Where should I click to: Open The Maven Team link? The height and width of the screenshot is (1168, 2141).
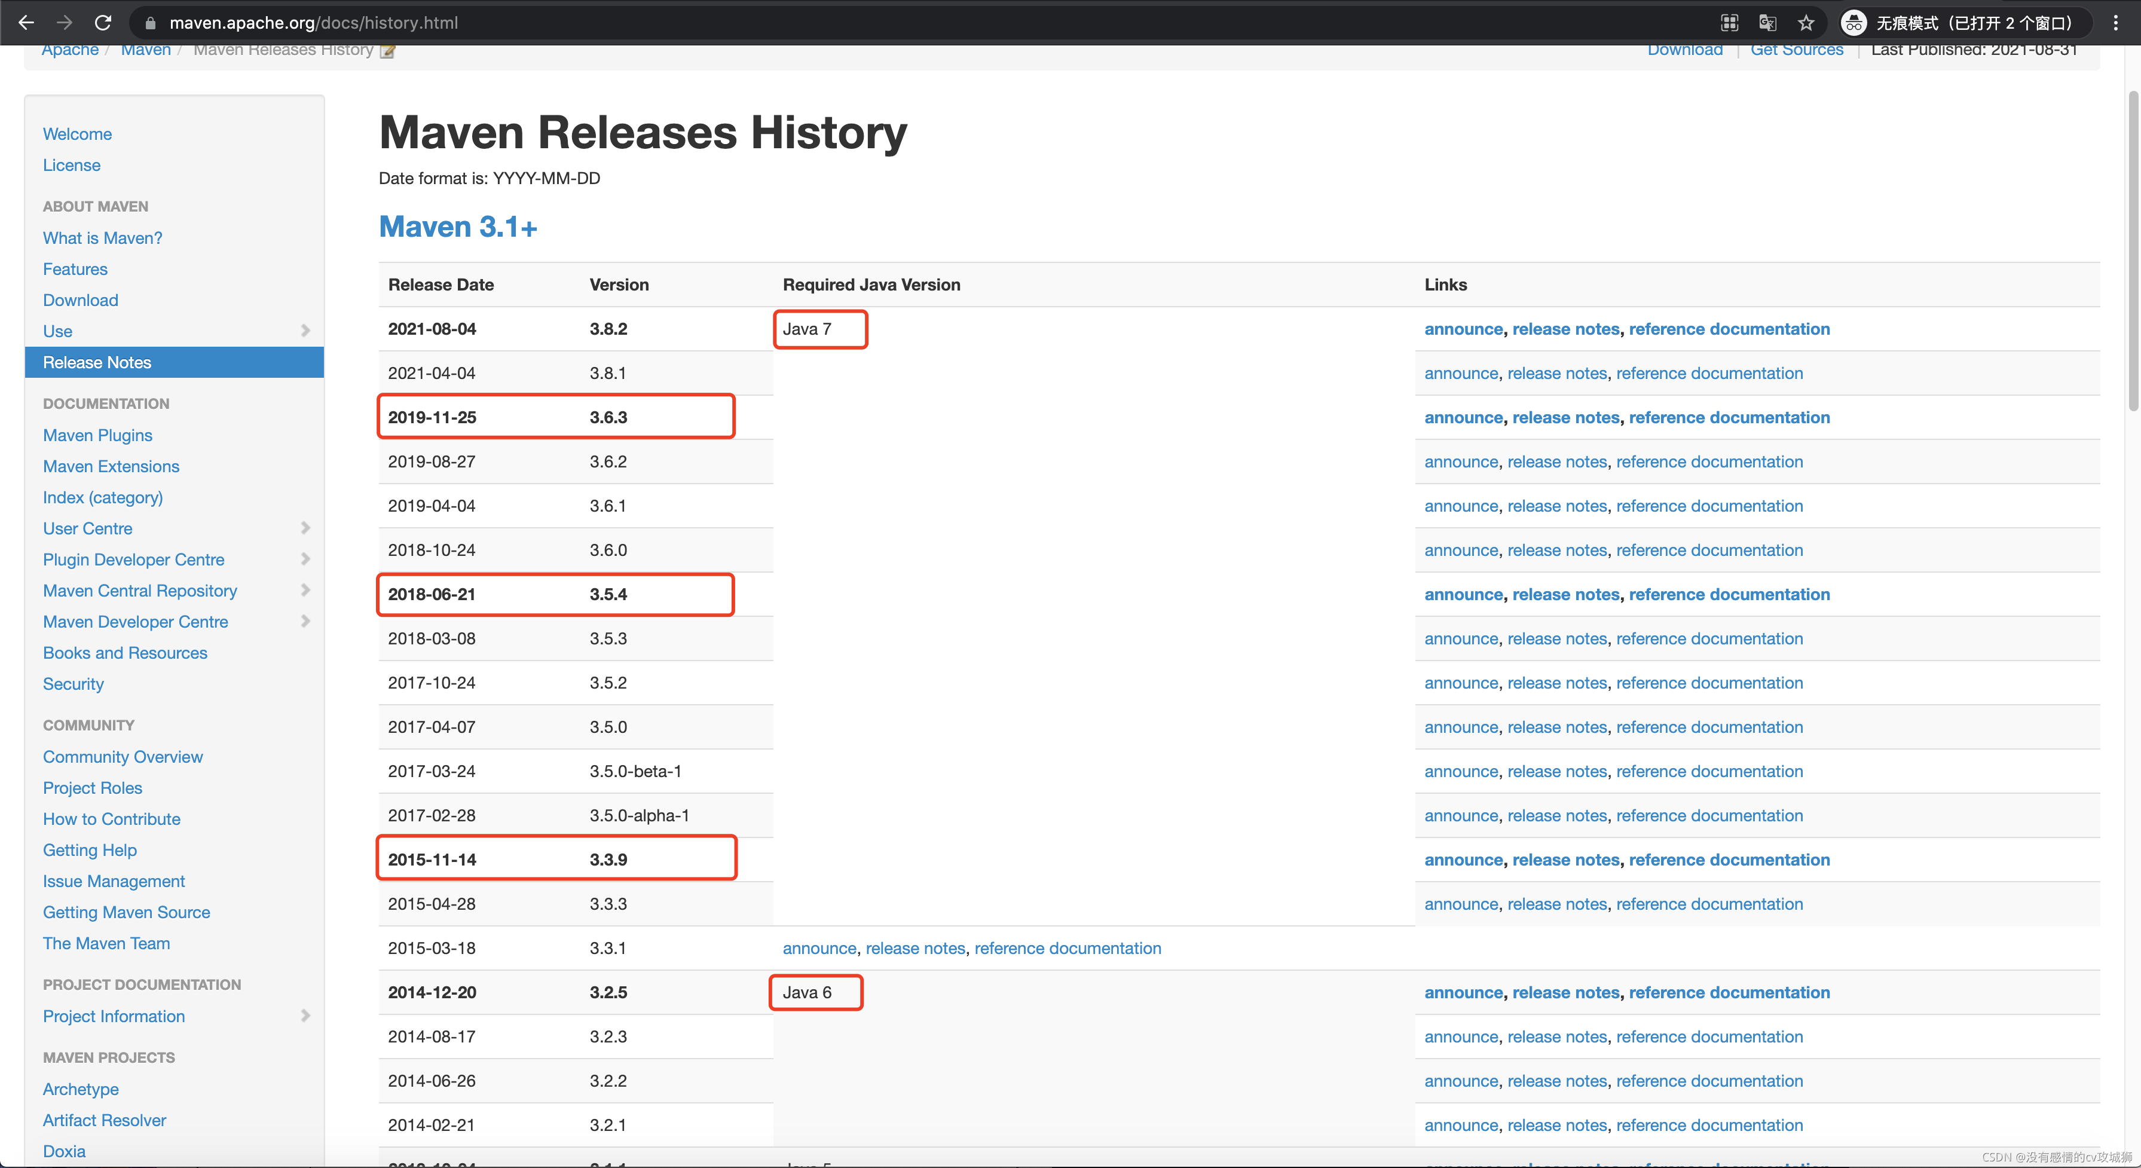click(106, 943)
